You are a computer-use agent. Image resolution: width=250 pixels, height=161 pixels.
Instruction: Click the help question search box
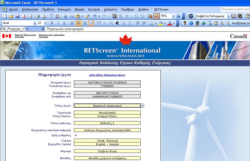235,9
